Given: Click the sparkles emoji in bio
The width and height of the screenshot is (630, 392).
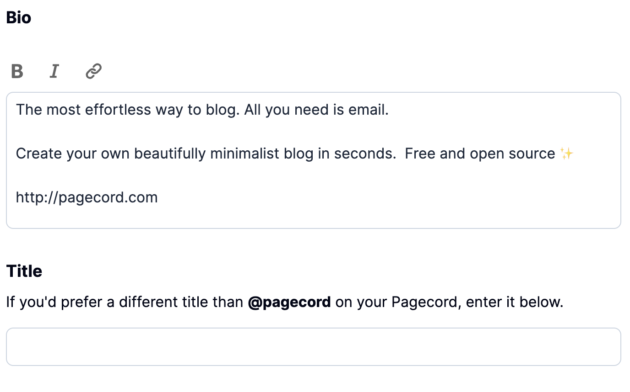Looking at the screenshot, I should [x=566, y=154].
